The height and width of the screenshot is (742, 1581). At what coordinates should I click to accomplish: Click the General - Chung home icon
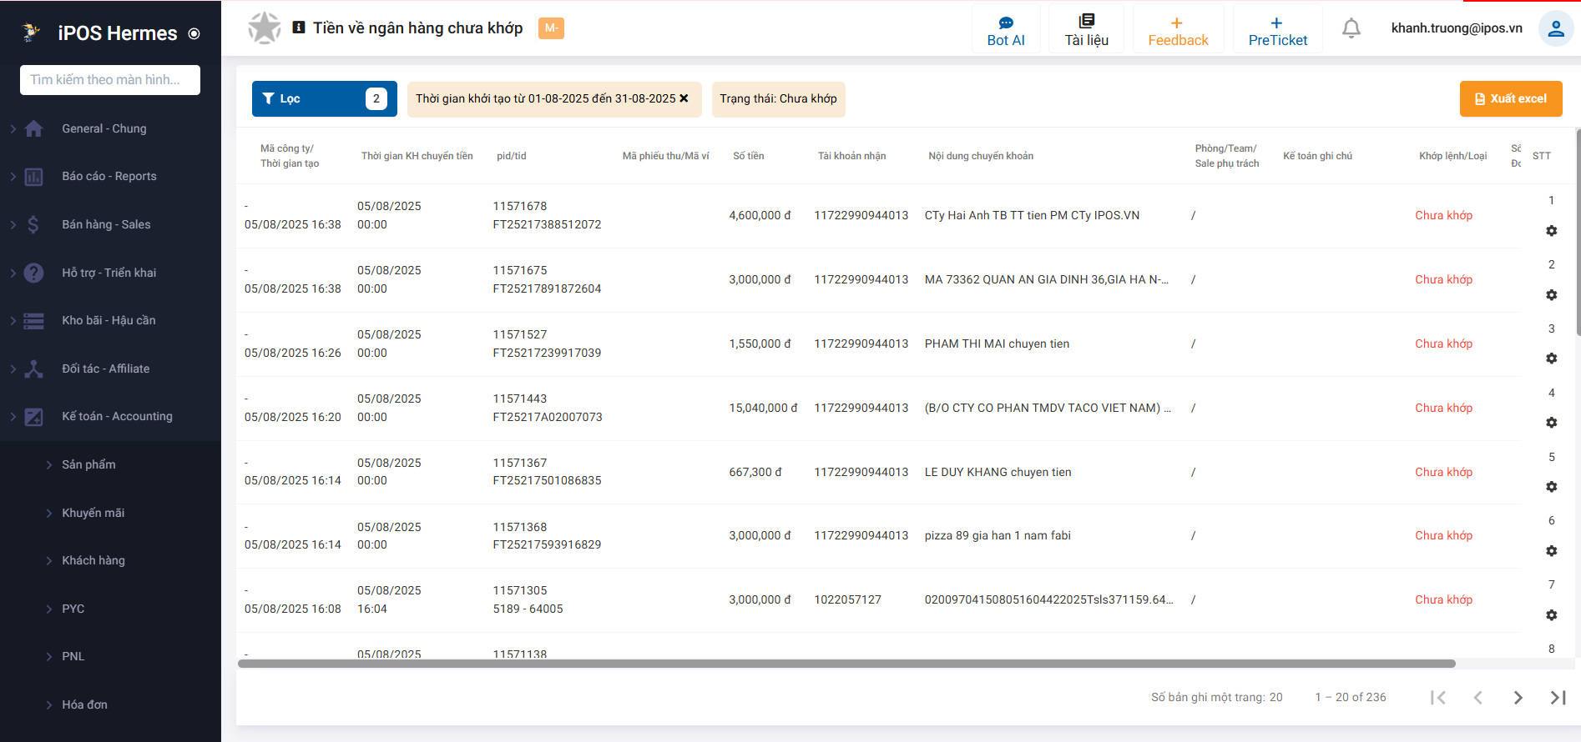[33, 129]
